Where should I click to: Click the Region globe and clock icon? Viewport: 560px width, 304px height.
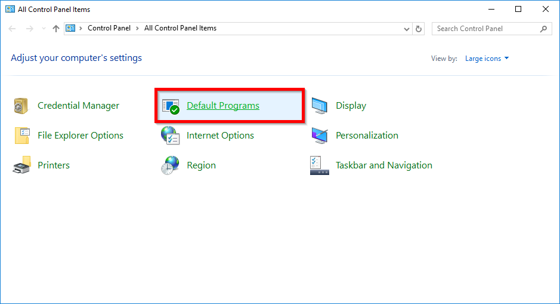[x=170, y=165]
